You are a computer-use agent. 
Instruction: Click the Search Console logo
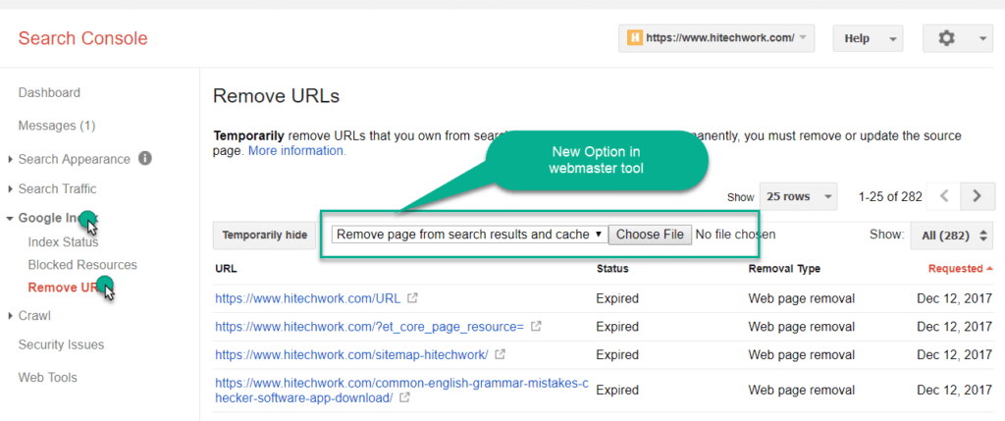pyautogui.click(x=82, y=38)
